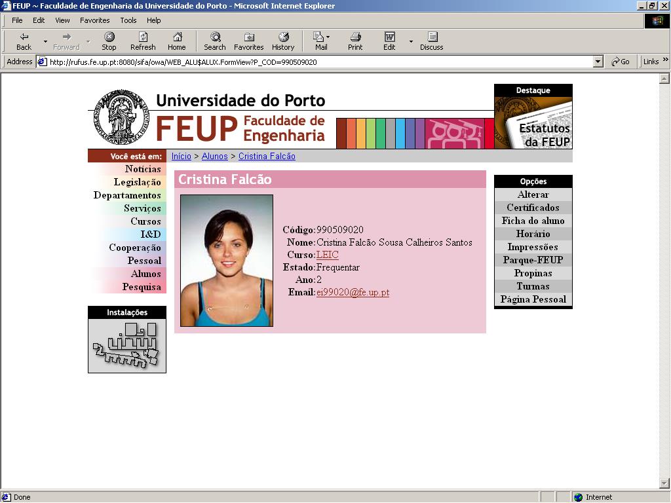Click the Mail toolbar icon
This screenshot has height=503, width=671.
click(x=318, y=37)
